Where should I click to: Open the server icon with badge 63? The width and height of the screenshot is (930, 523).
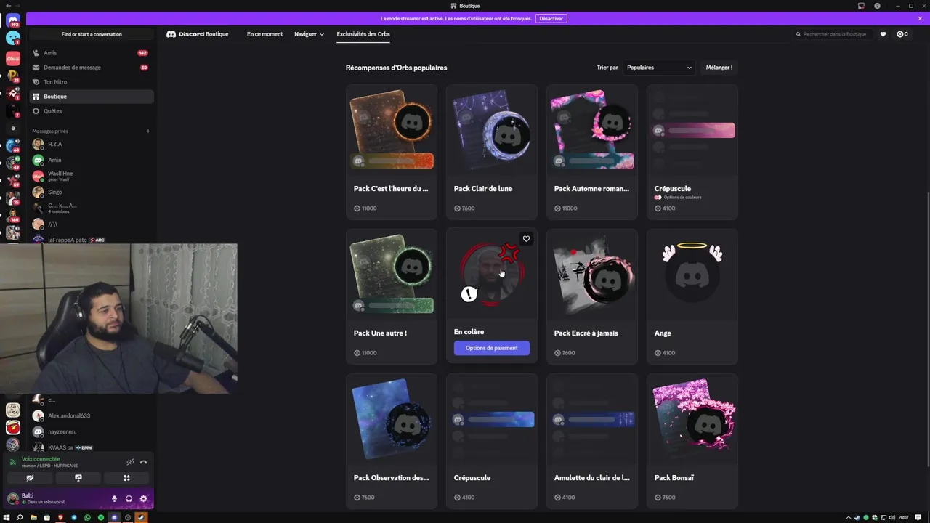tap(13, 146)
